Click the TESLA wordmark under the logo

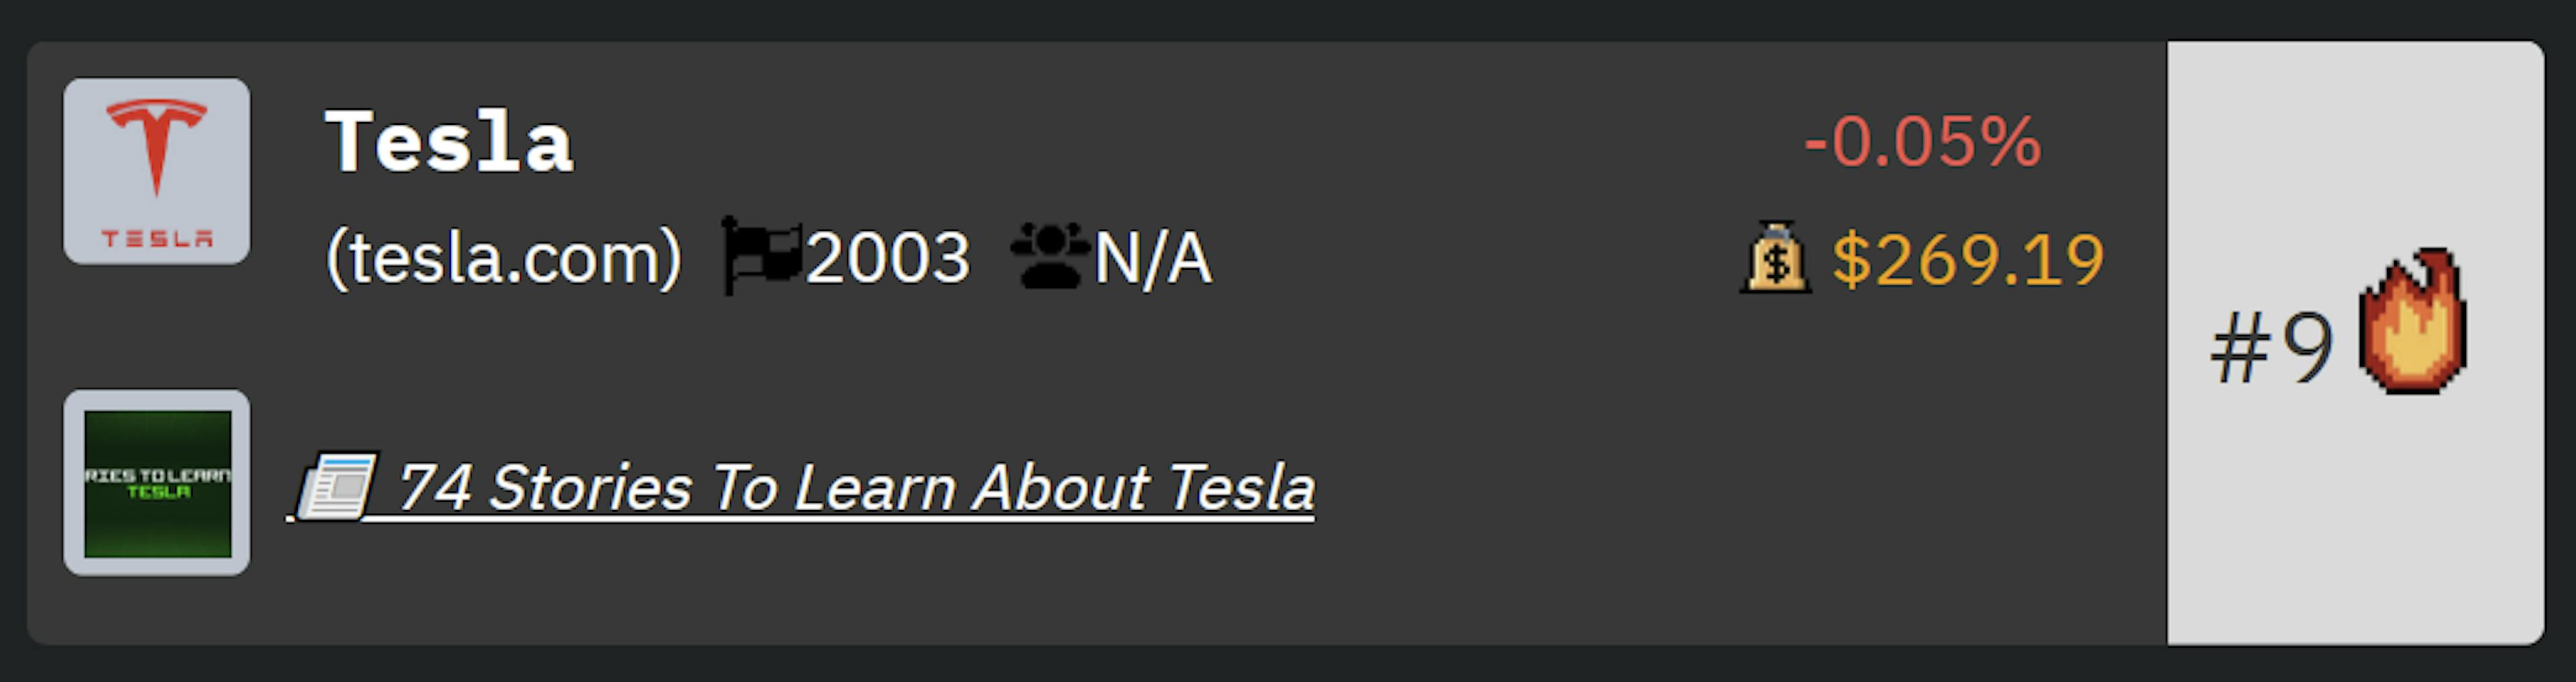(157, 239)
